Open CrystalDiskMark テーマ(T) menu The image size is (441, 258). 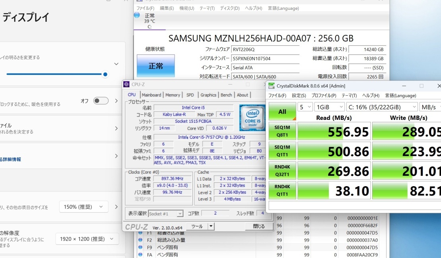[x=349, y=95]
